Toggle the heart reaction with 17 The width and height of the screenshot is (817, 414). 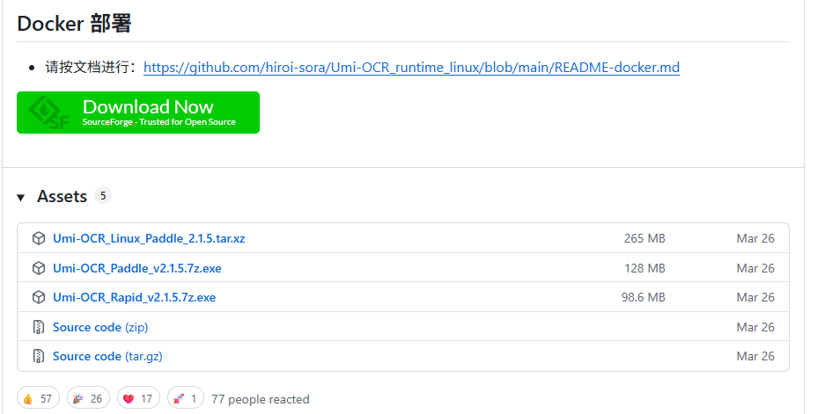pyautogui.click(x=138, y=398)
